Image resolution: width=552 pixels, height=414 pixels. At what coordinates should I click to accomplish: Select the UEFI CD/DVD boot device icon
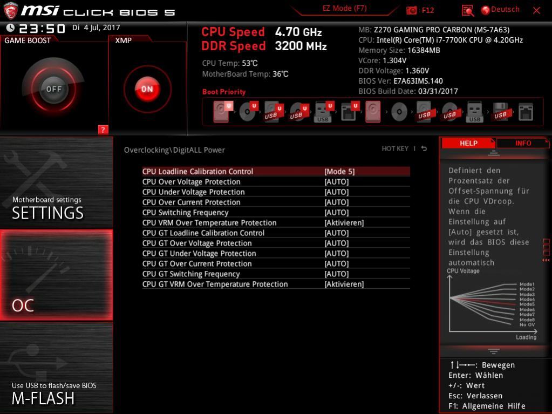pyautogui.click(x=248, y=112)
